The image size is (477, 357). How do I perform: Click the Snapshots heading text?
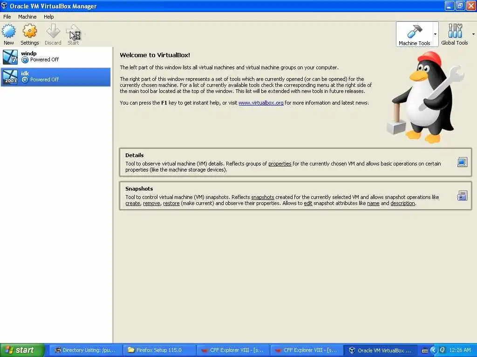coord(139,189)
